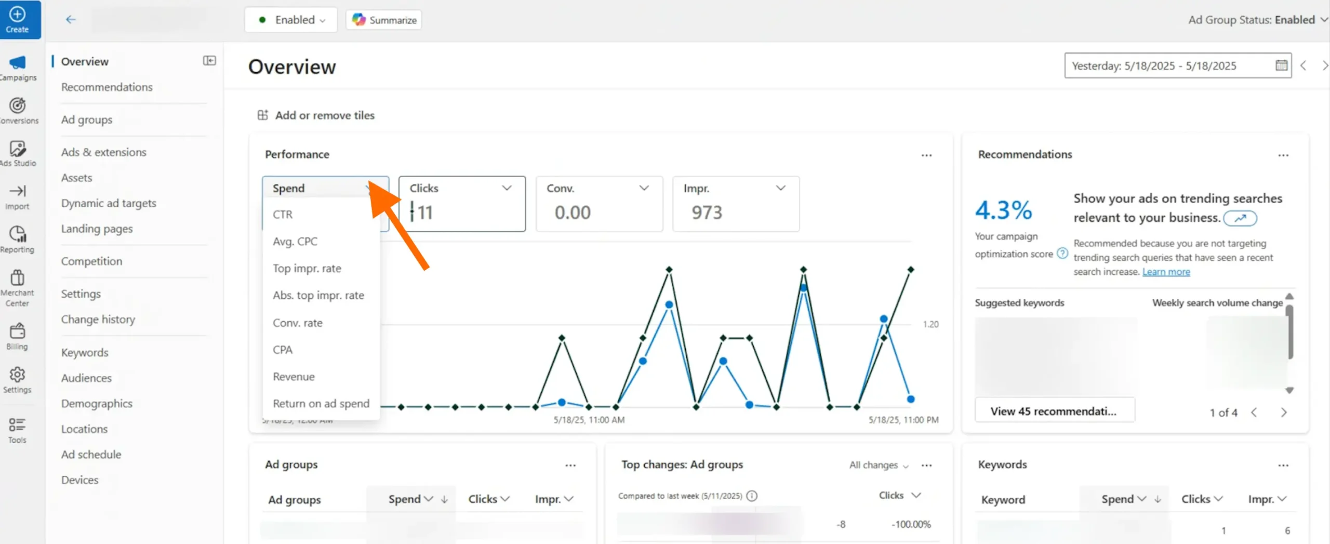Open the calendar icon in the date range picker
This screenshot has width=1330, height=544.
pos(1281,65)
